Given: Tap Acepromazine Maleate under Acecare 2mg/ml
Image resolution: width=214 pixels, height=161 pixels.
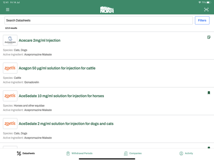Looking at the screenshot, I should tap(38, 55).
